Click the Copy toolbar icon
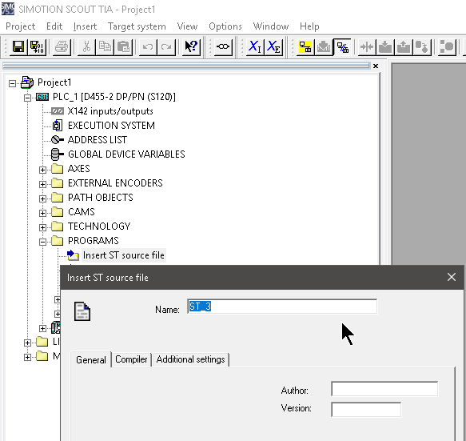Viewport: 466px width, 441px height. (x=105, y=46)
